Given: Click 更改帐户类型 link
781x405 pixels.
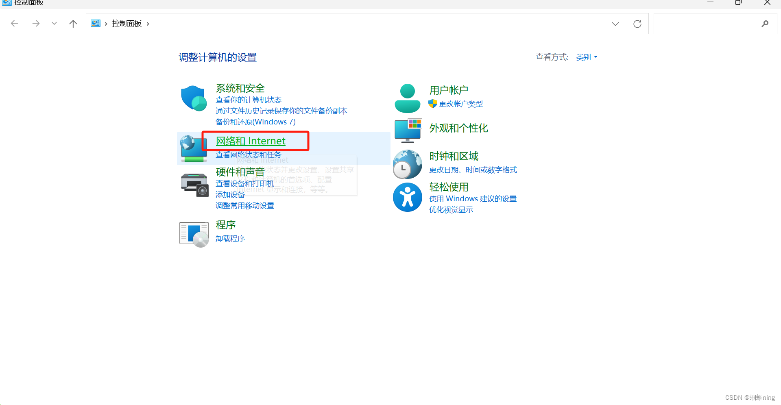Looking at the screenshot, I should coord(461,104).
